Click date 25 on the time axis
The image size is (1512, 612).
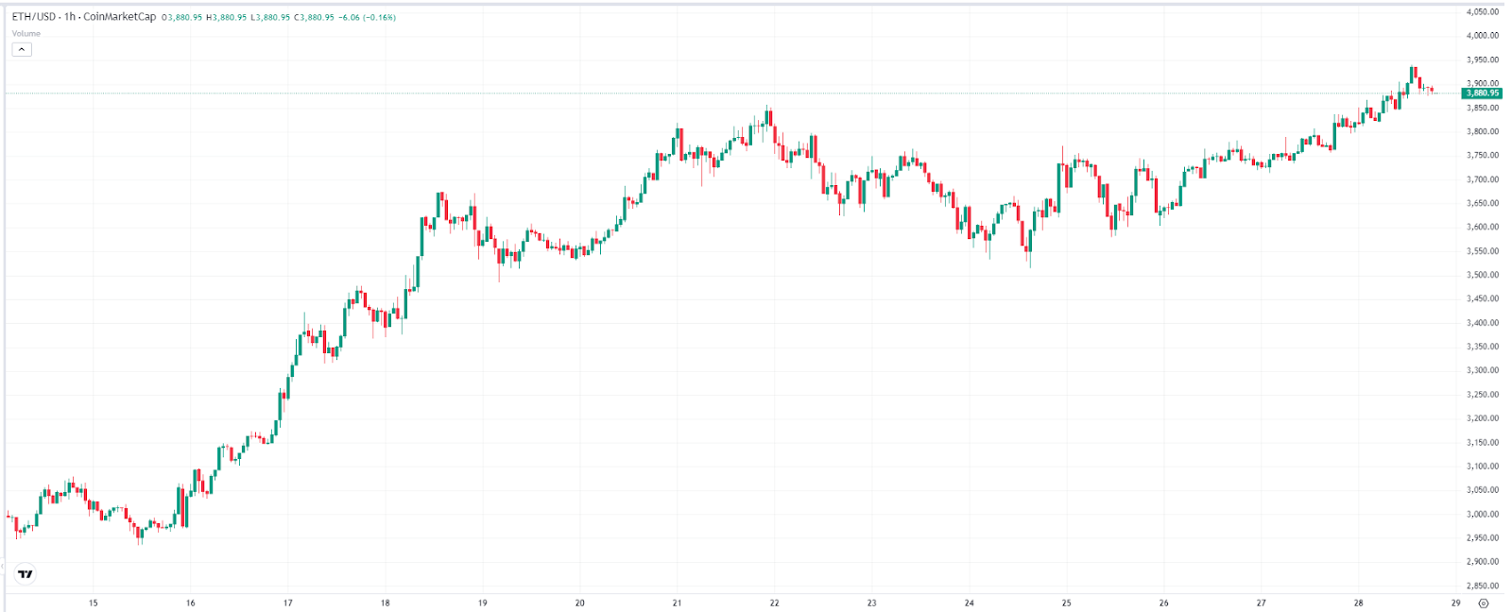coord(1066,603)
